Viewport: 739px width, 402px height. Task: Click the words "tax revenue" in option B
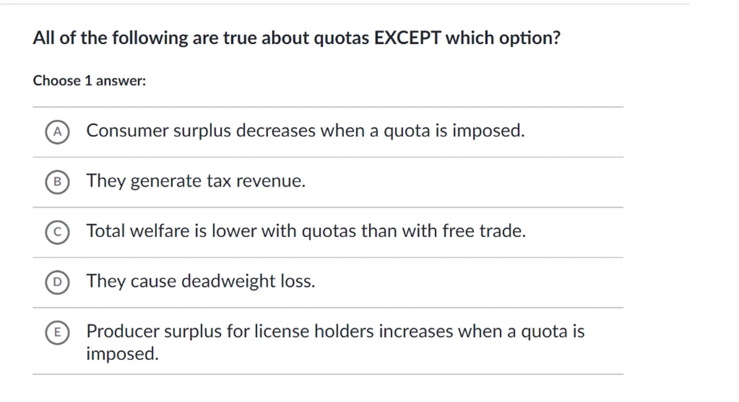pyautogui.click(x=256, y=181)
